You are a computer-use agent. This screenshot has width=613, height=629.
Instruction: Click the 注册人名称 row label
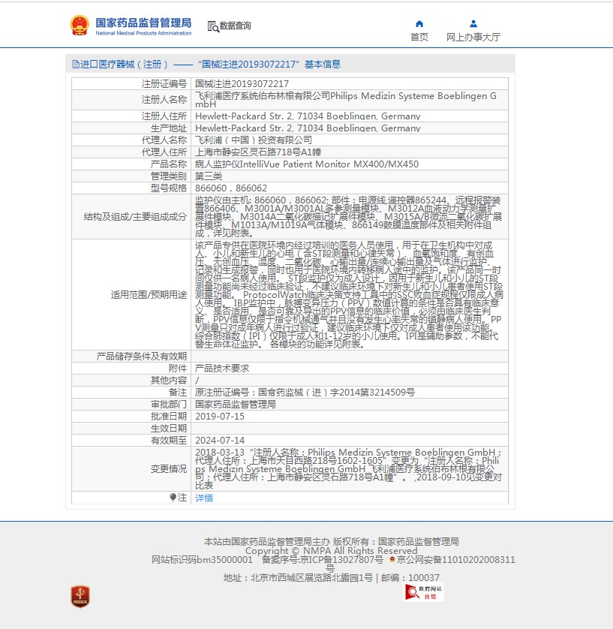click(x=164, y=100)
